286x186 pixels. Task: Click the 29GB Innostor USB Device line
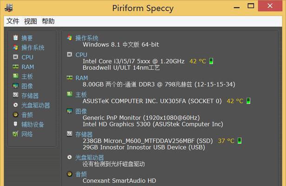coord(144,147)
